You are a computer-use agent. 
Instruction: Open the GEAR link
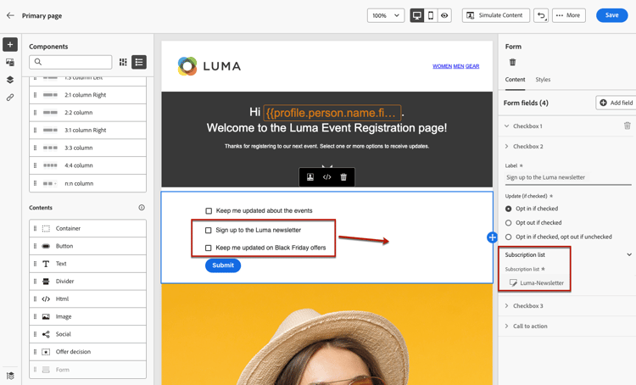[x=472, y=66]
